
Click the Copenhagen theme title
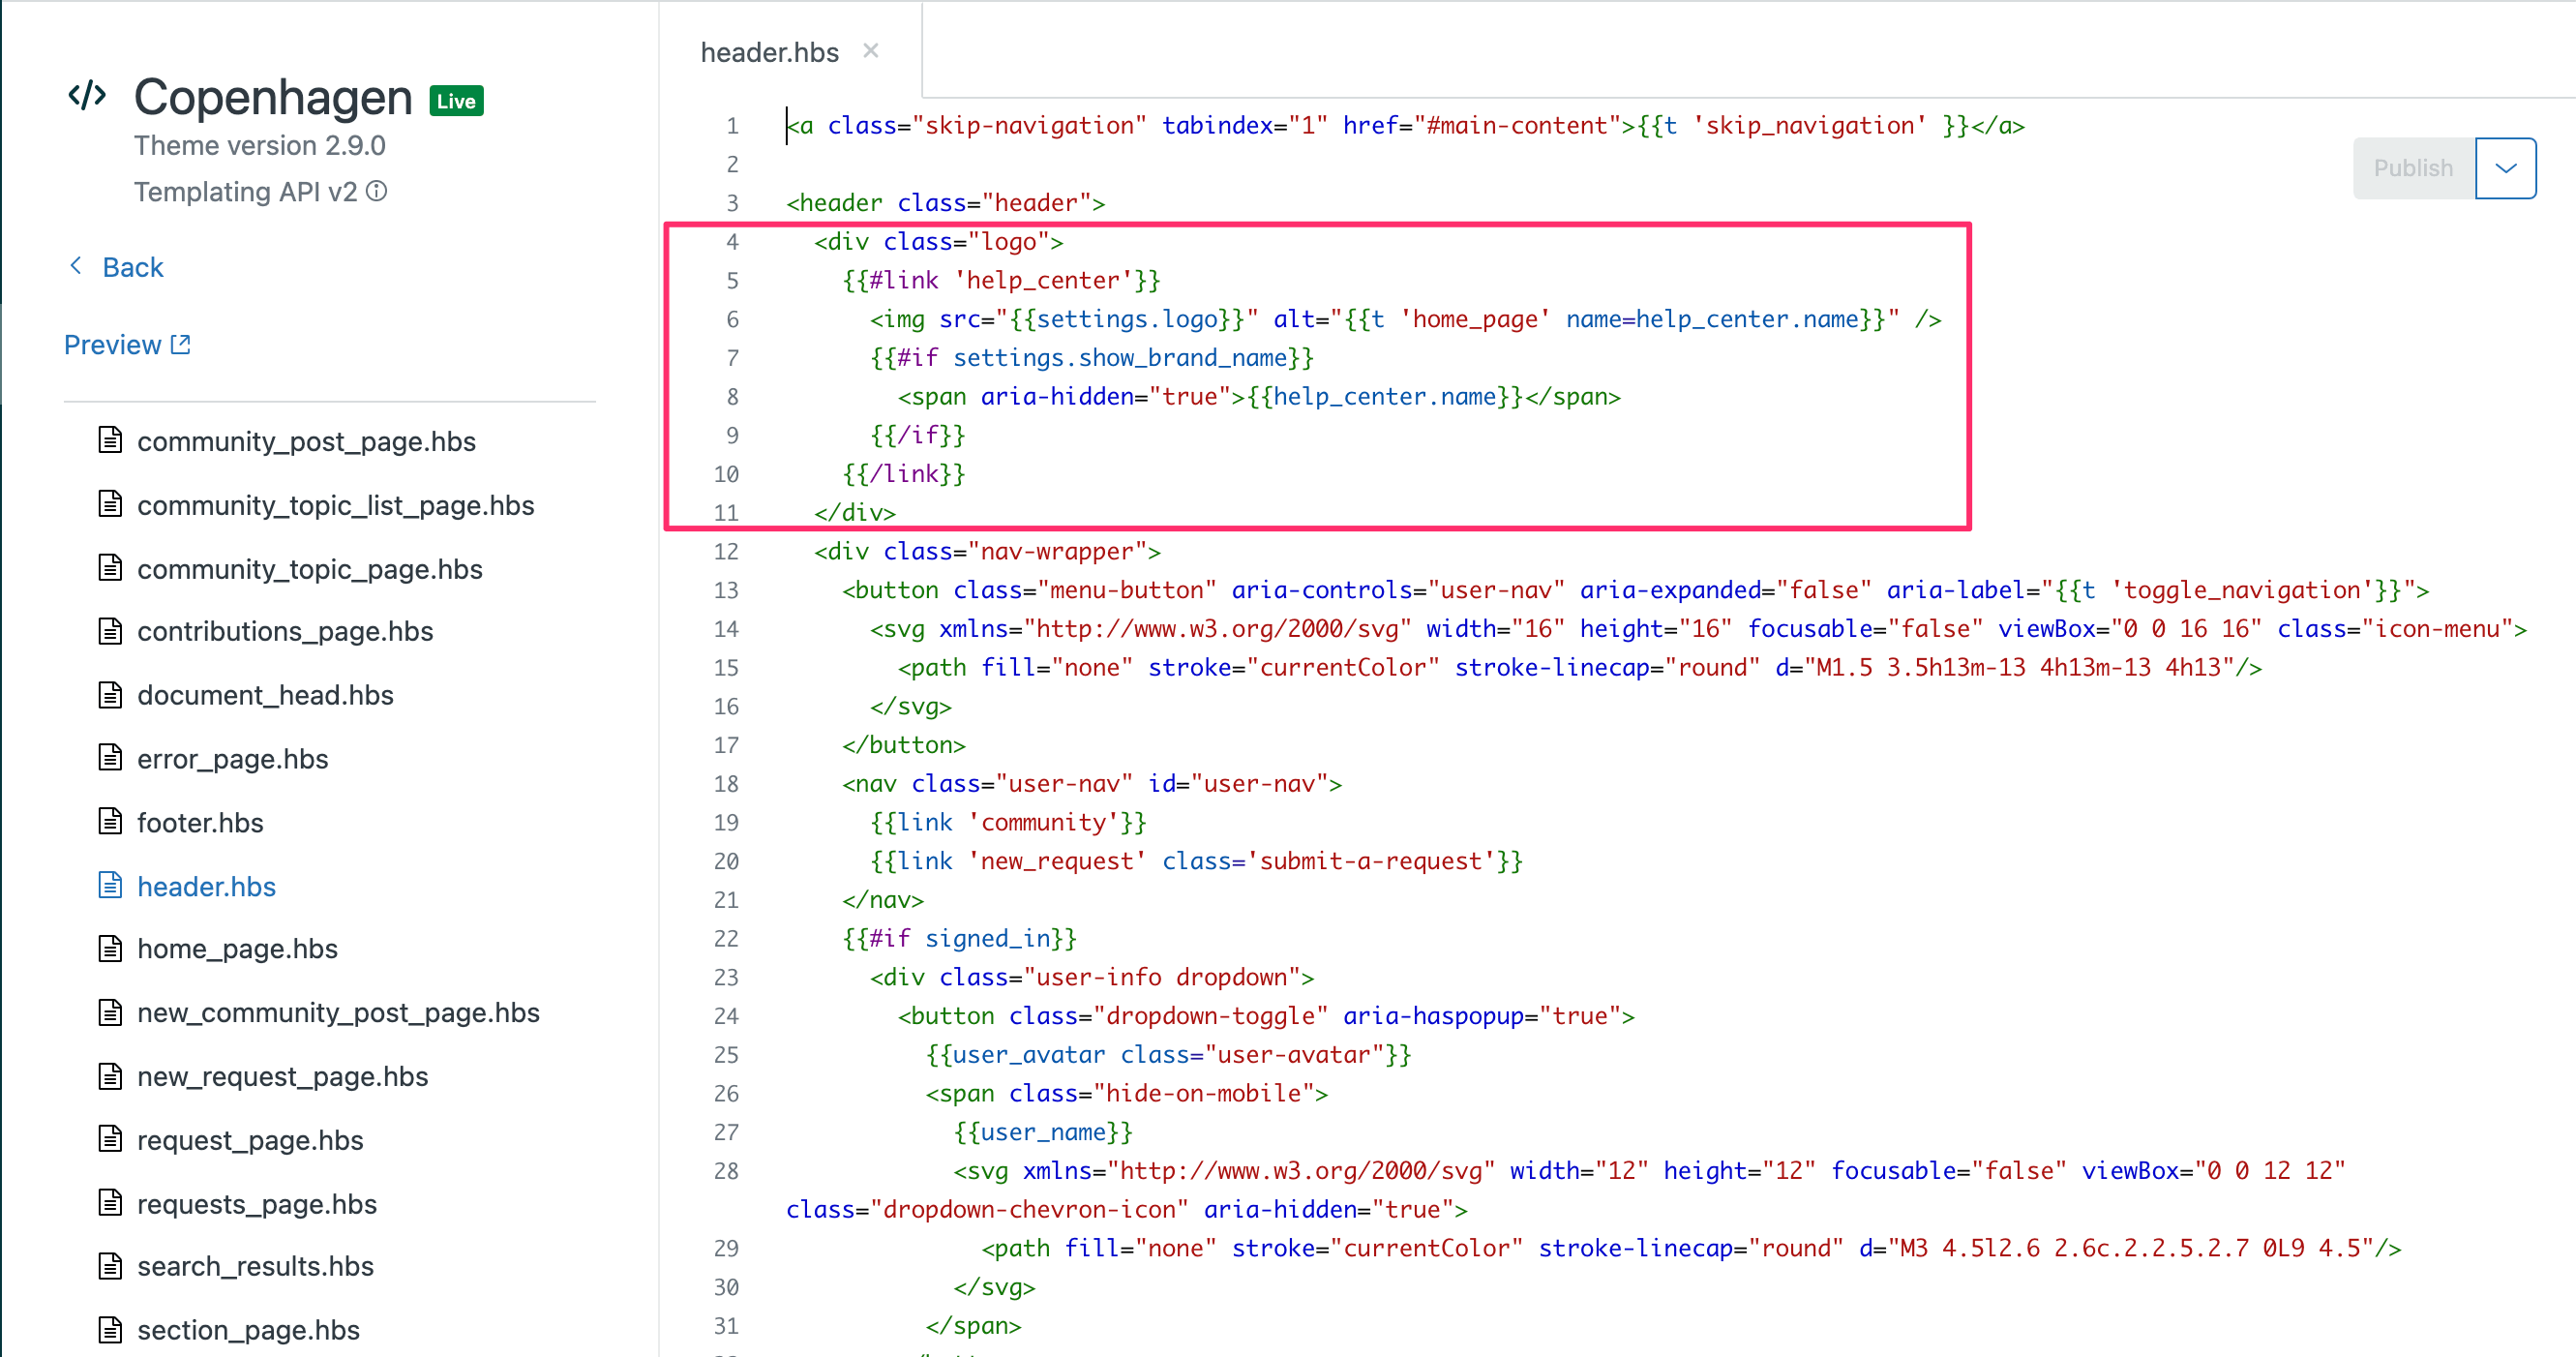click(x=272, y=98)
